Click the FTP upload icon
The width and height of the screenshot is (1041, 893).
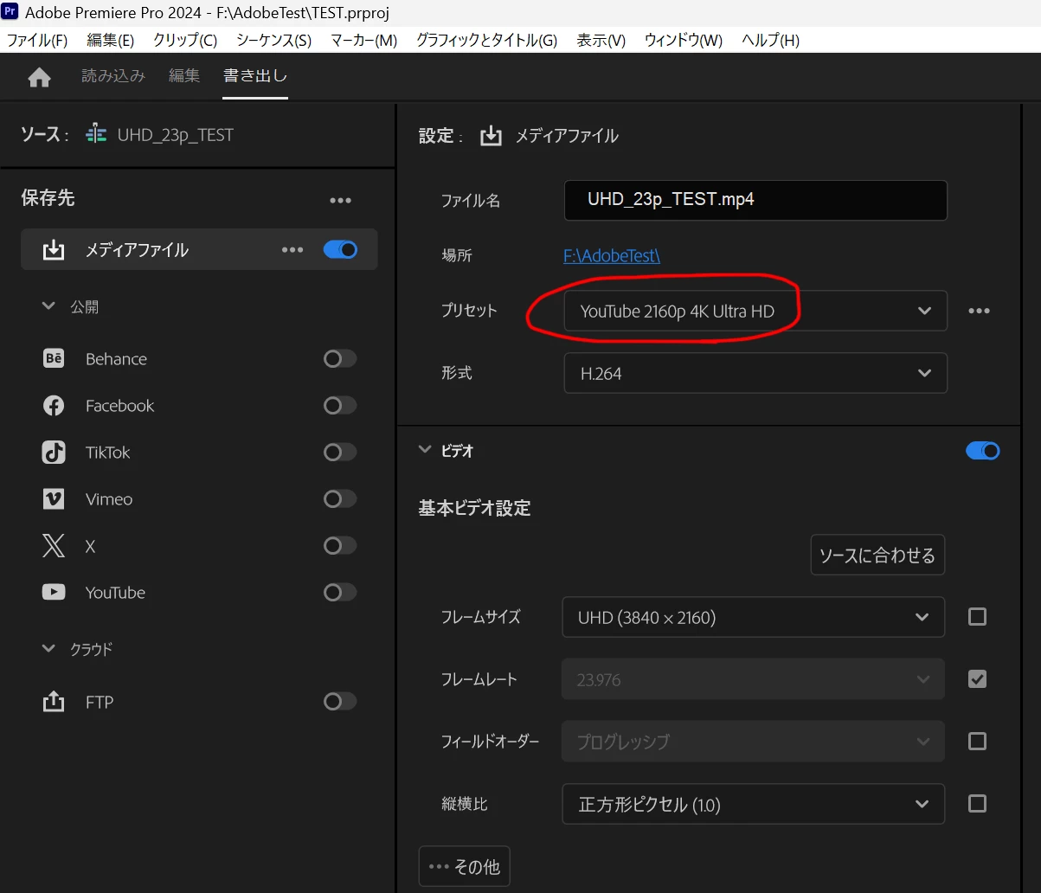54,701
